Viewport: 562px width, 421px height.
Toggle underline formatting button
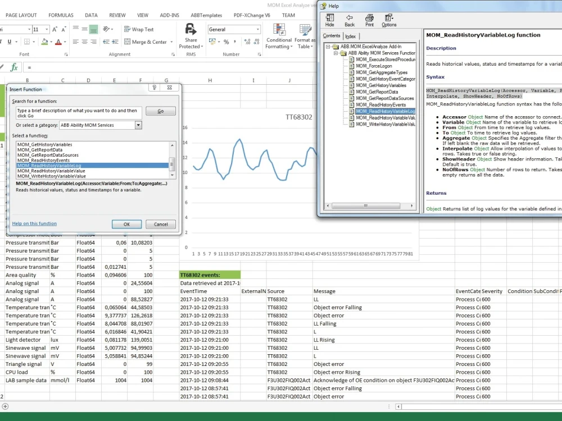click(x=10, y=42)
